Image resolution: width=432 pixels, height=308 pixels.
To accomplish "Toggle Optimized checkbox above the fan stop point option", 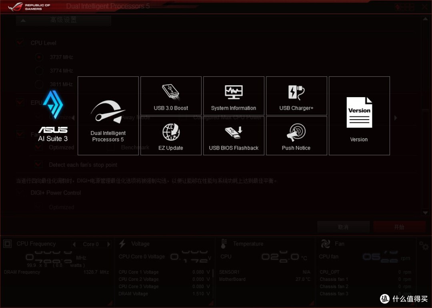I will click(38, 147).
